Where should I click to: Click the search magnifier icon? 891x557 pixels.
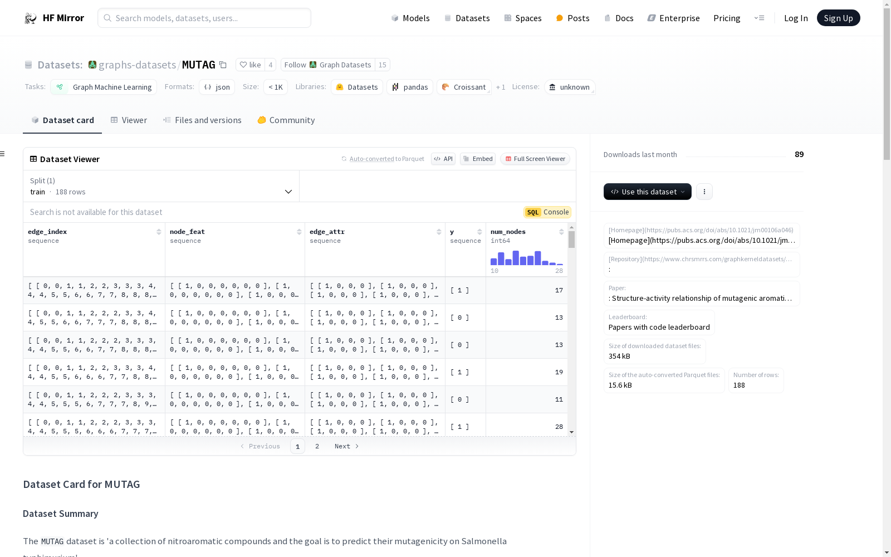(x=107, y=18)
